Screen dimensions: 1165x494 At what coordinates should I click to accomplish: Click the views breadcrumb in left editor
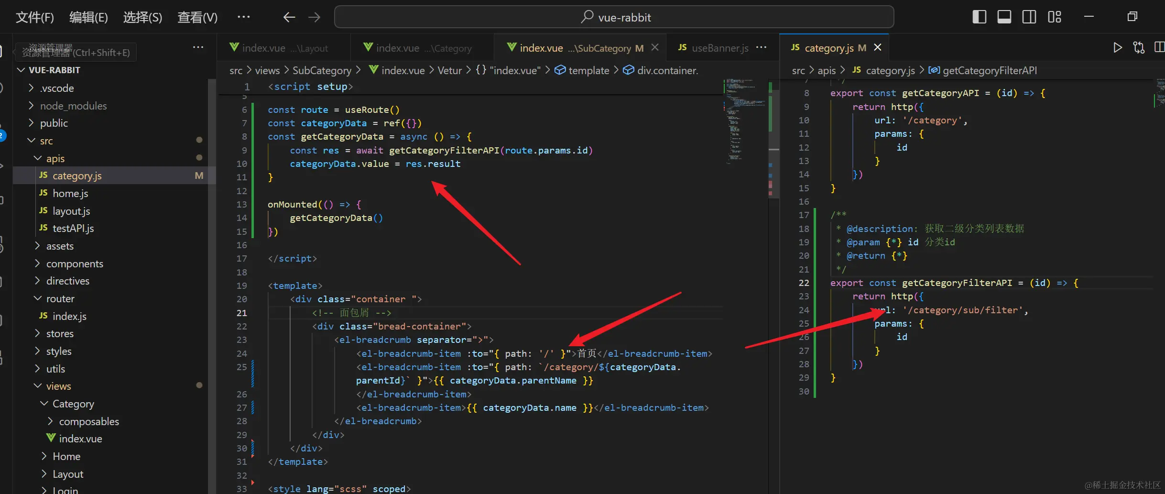point(267,71)
